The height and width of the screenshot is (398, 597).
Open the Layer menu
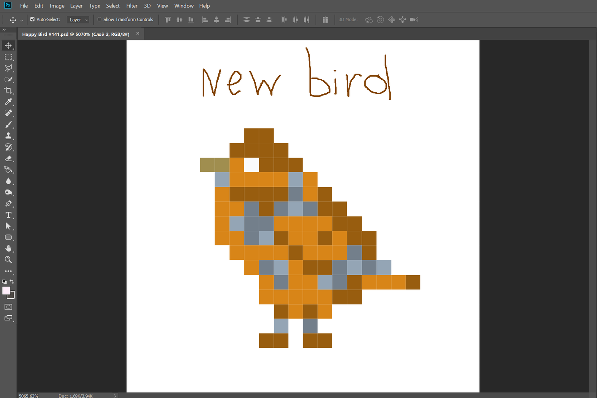click(76, 6)
